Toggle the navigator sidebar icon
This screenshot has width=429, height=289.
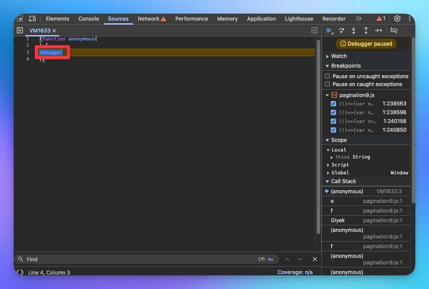tap(20, 30)
